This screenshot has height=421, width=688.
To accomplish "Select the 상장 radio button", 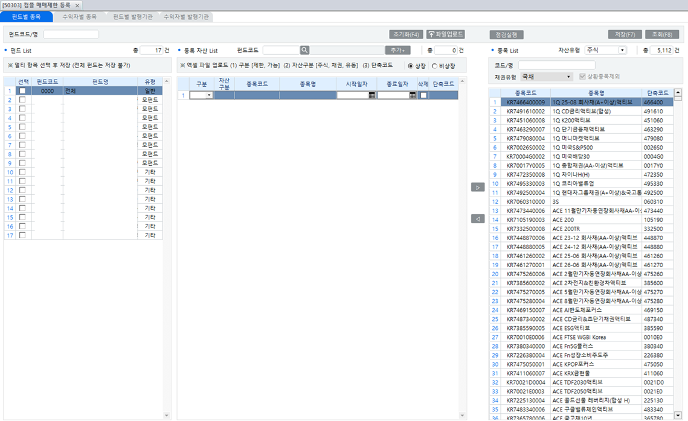I will 411,66.
